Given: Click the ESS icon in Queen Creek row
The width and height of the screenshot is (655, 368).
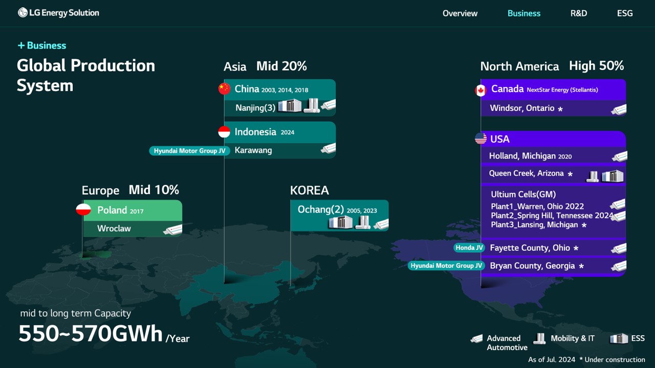Looking at the screenshot, I should [613, 176].
